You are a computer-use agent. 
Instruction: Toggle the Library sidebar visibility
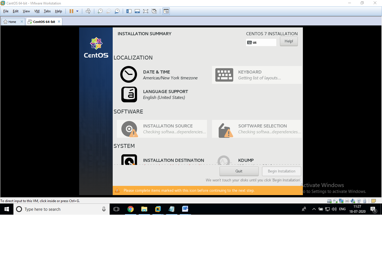[129, 11]
